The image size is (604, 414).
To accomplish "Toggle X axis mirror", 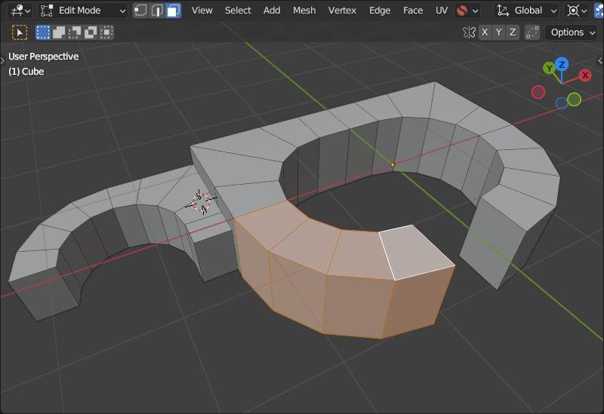I will [485, 32].
